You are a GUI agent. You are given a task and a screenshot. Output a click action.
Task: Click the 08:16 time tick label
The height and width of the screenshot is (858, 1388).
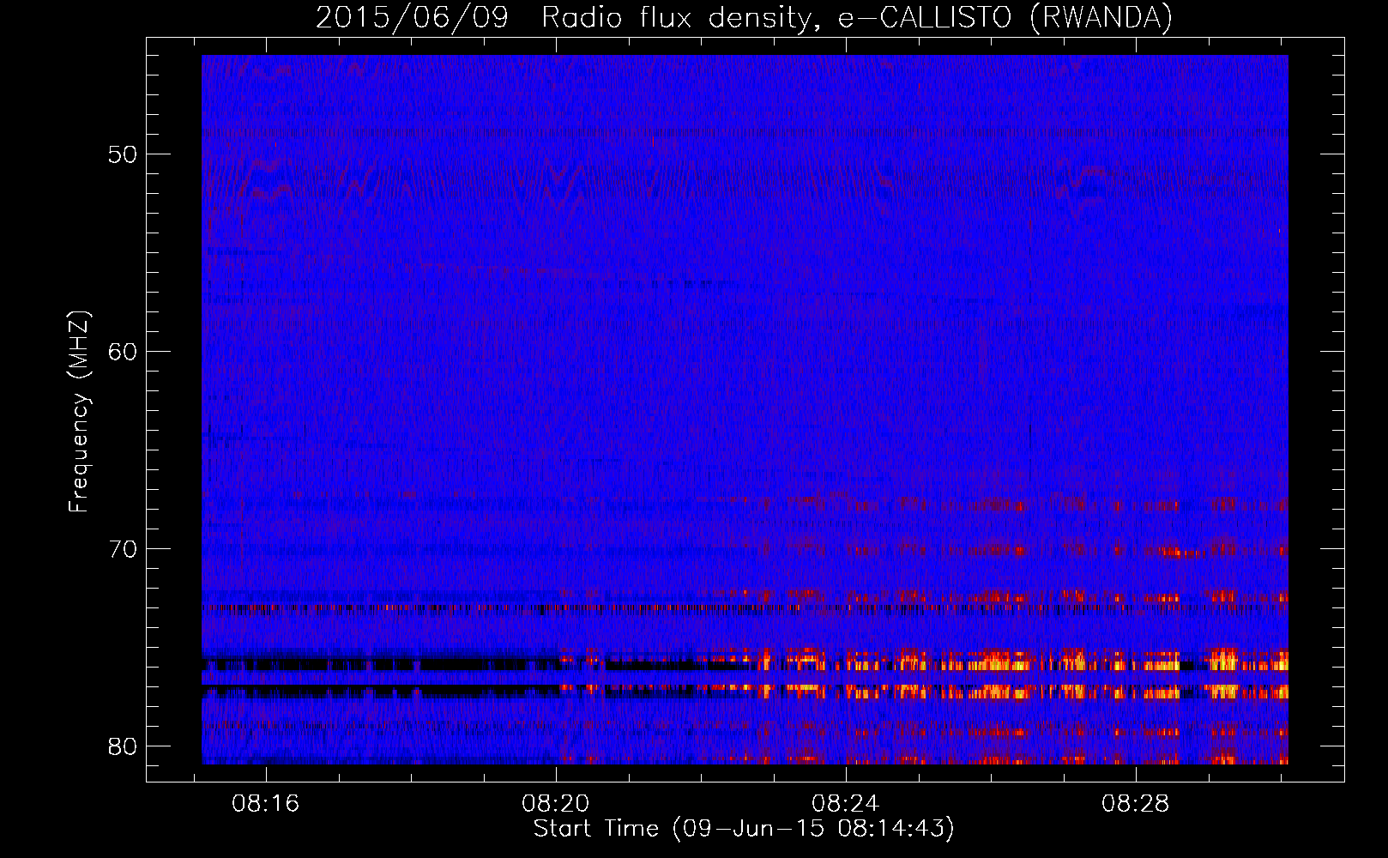[266, 803]
